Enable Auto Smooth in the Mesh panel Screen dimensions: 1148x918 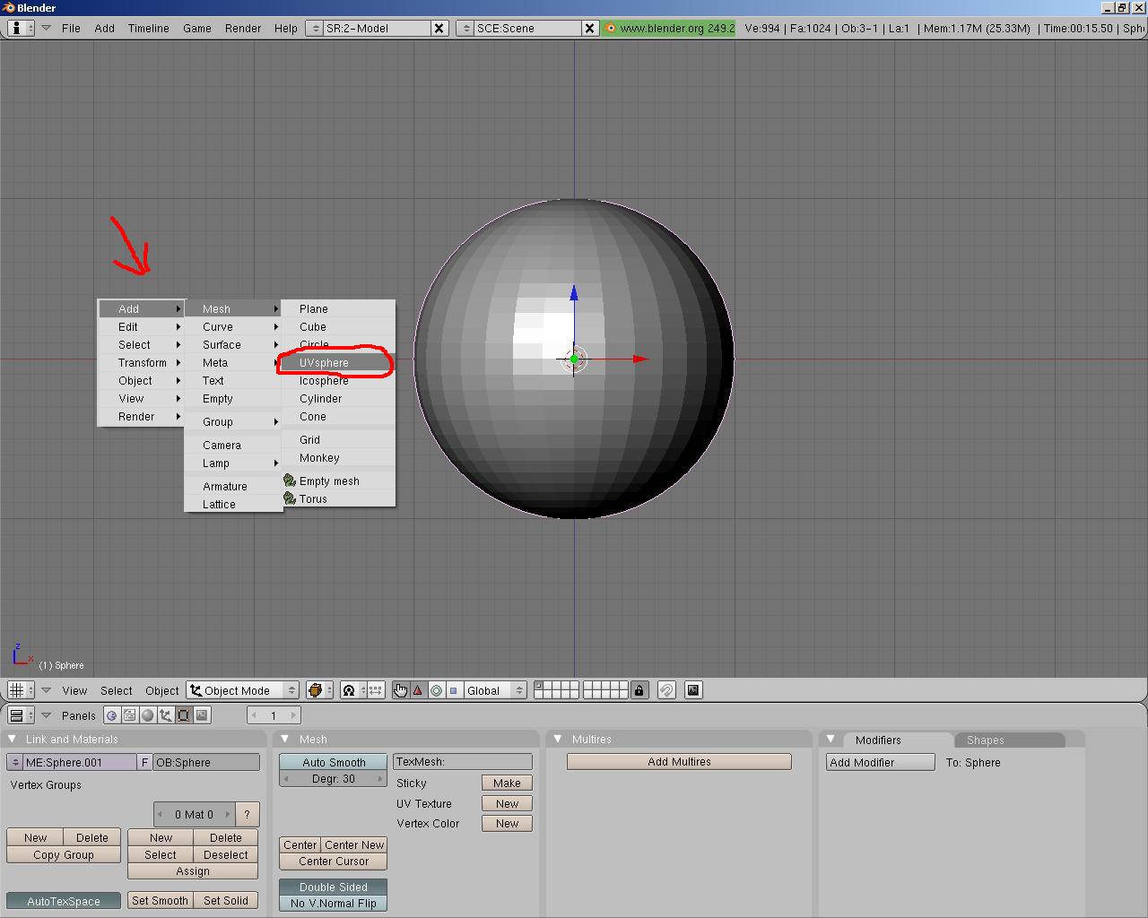[333, 761]
